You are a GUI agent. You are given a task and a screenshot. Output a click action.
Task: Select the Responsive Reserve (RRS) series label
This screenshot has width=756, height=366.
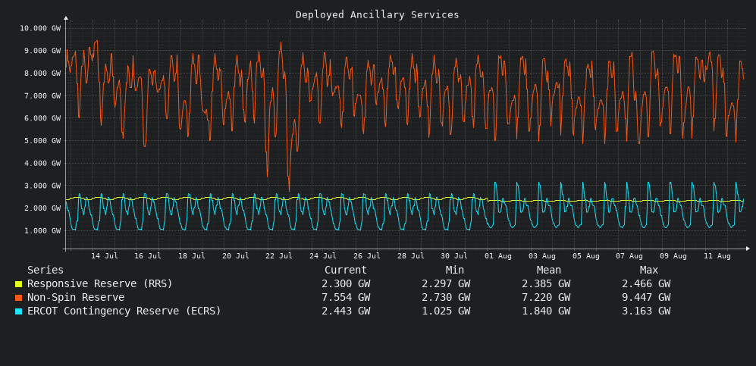[x=100, y=283]
